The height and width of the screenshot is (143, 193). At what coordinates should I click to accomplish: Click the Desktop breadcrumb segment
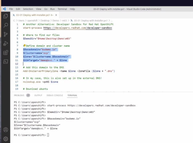pos(45,20)
